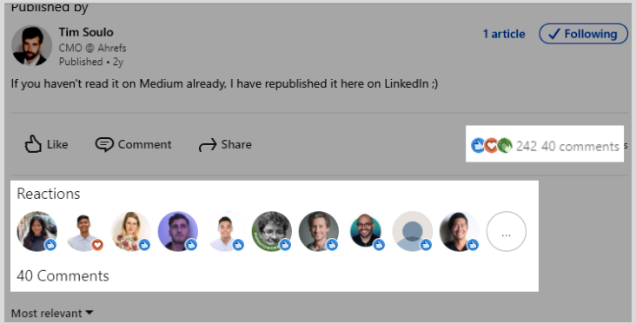
Task: Open the more reactions ellipsis circle
Action: point(507,231)
